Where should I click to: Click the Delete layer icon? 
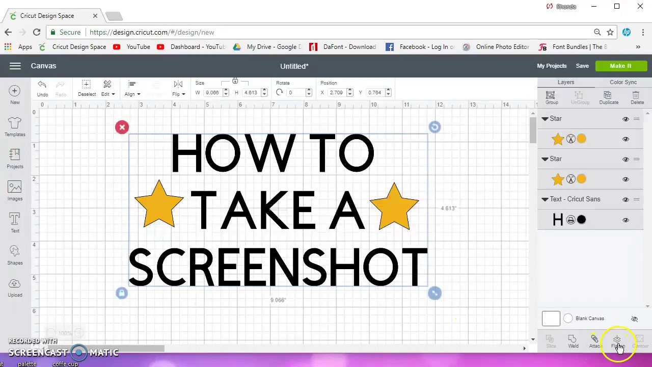(636, 95)
